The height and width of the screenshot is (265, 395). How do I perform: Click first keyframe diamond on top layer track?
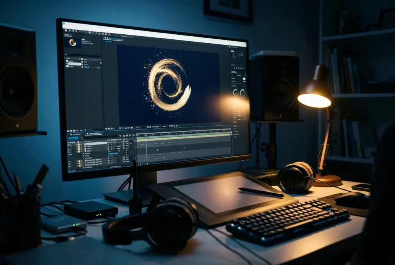coord(142,145)
